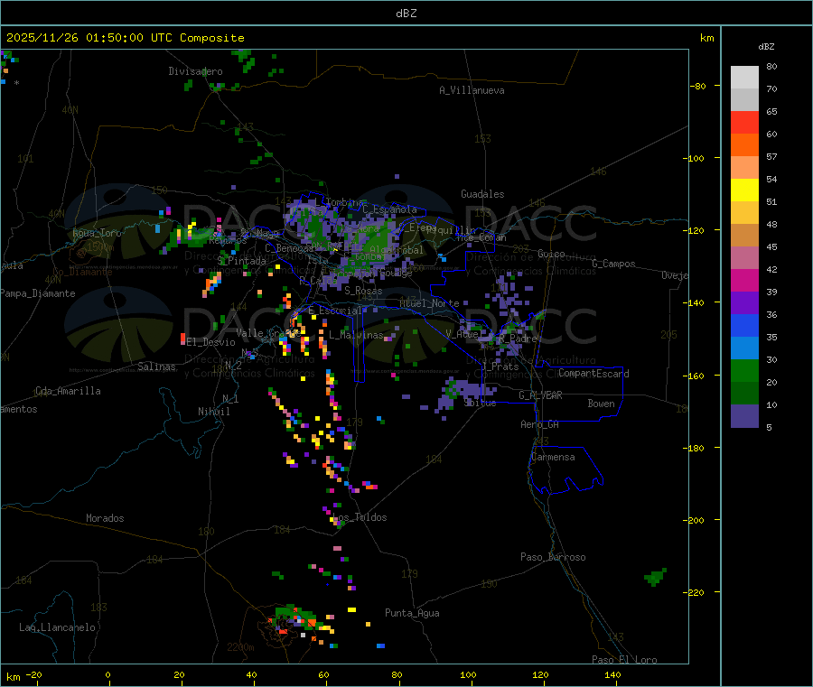Viewport: 813px width, 687px height.
Task: Click the 'Carmensa' map label
Action: (553, 457)
